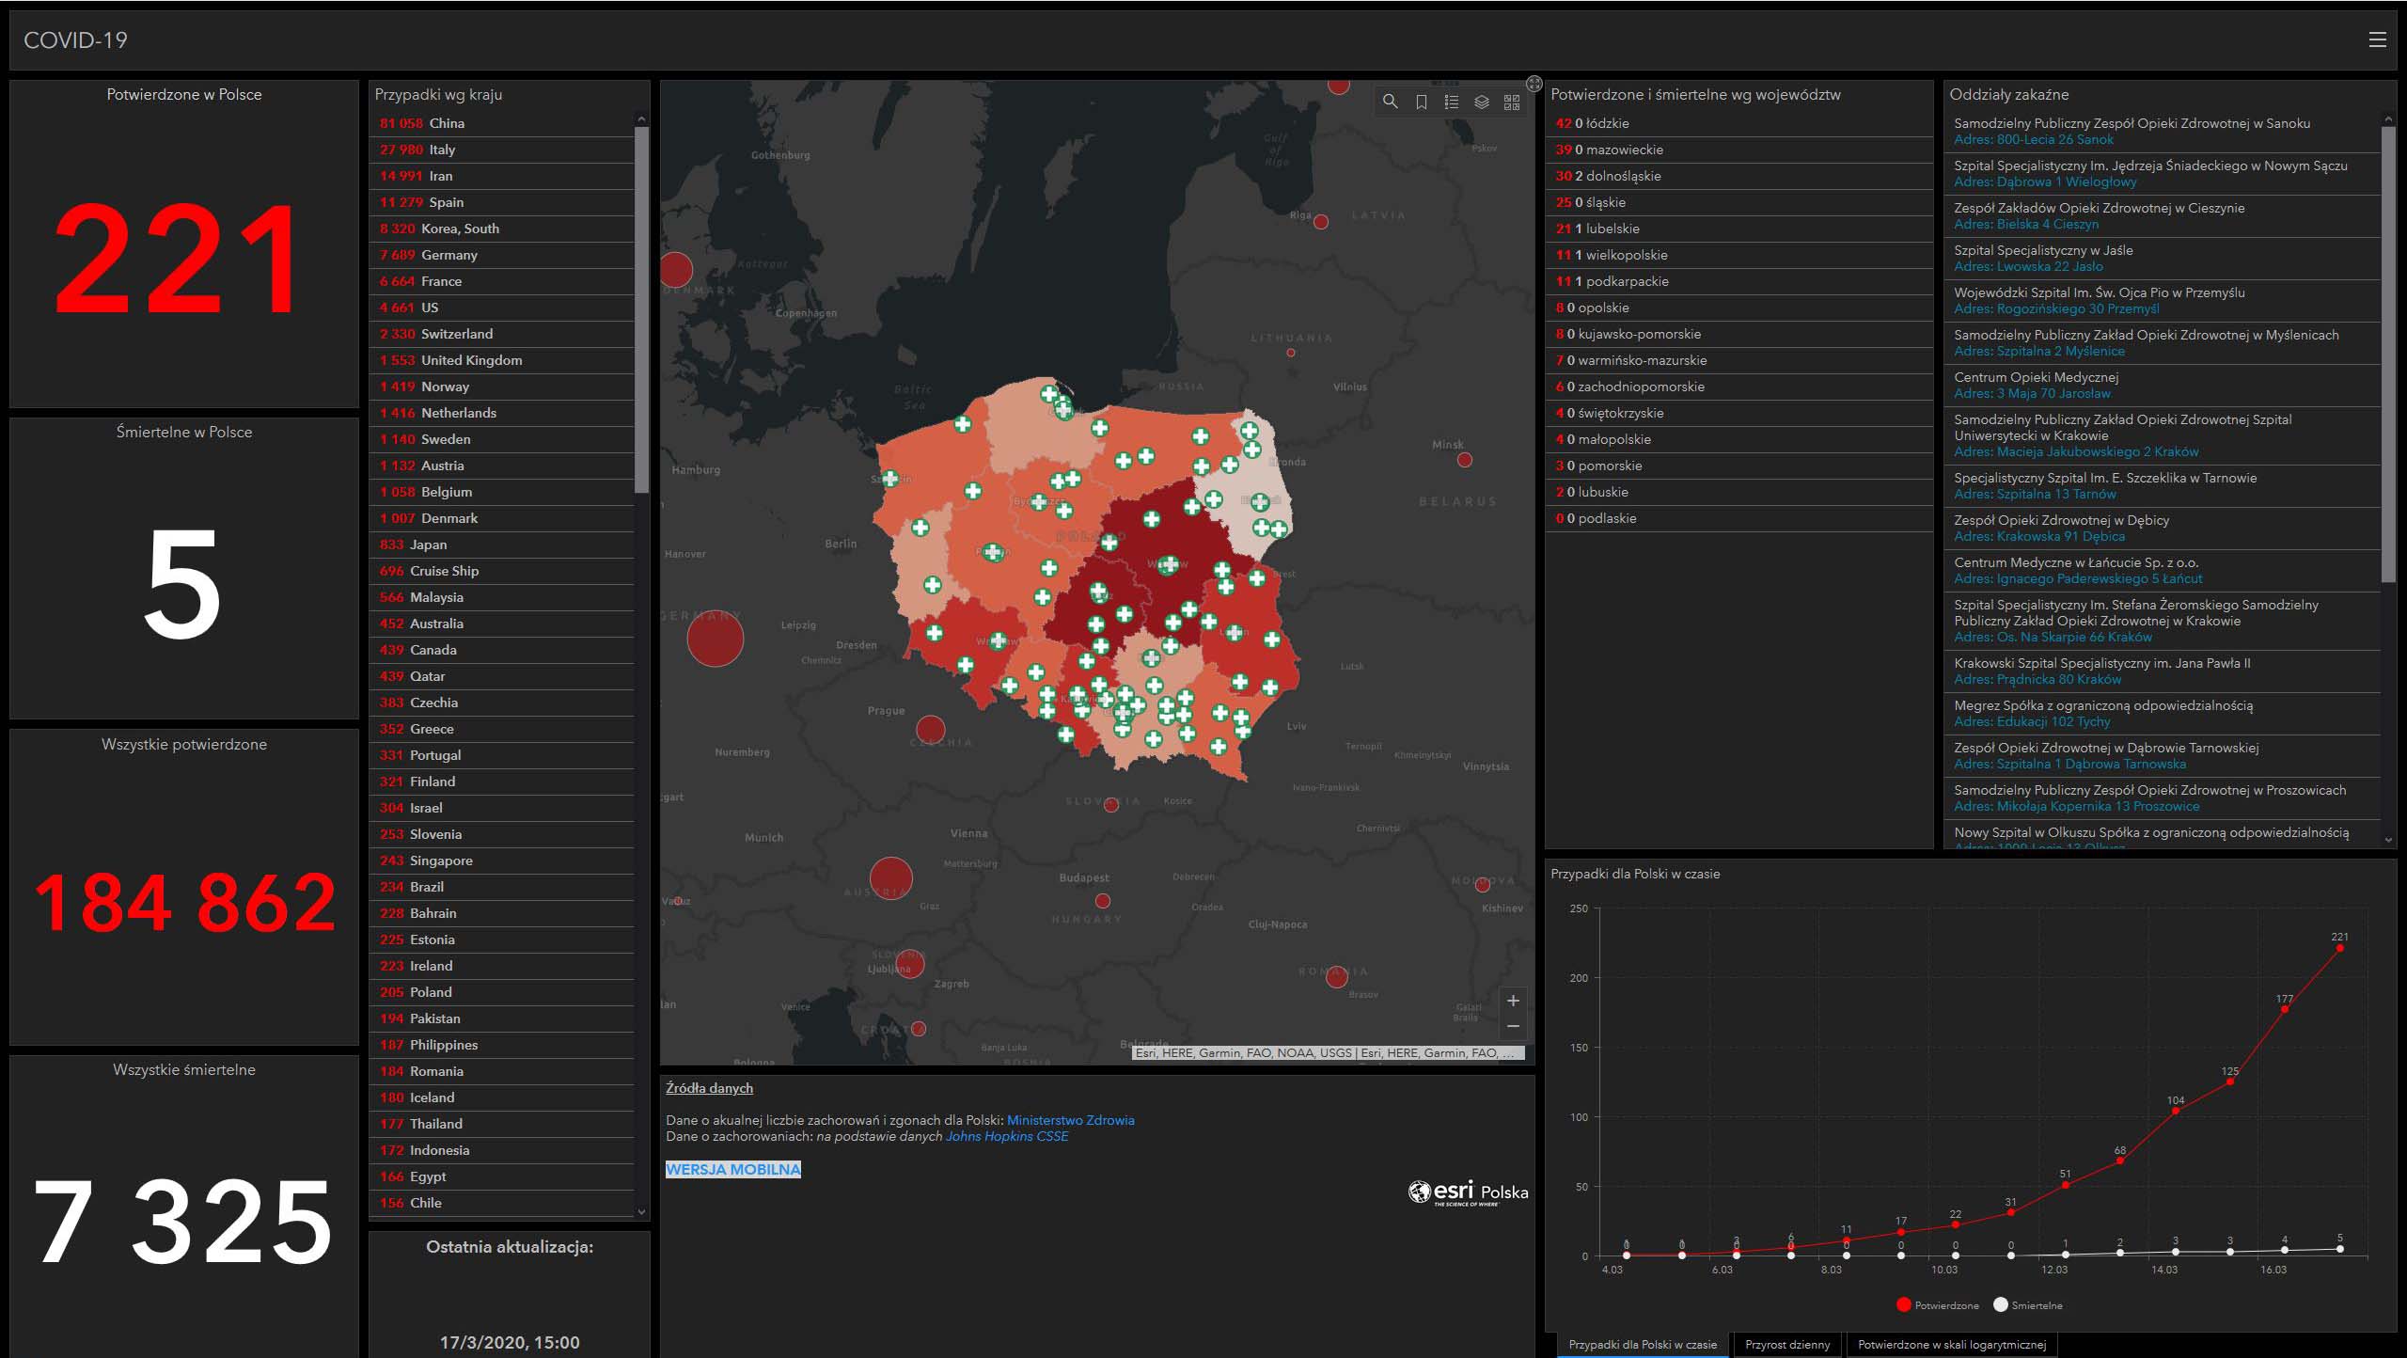Screen dimensions: 2407x1358
Task: Switch to Przyrost dzienny tab
Action: 1786,1345
